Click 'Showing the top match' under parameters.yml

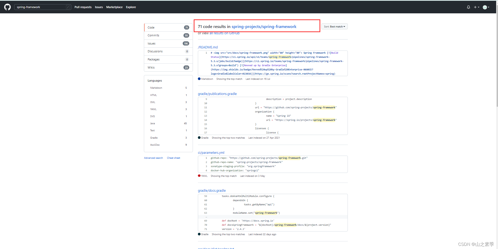[224, 176]
